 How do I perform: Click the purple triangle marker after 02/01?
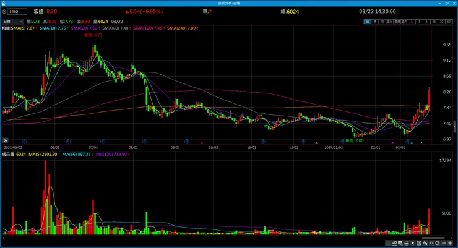click(x=392, y=143)
